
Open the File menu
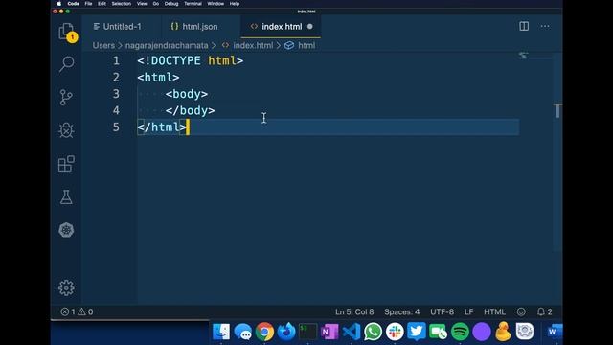pyautogui.click(x=88, y=4)
